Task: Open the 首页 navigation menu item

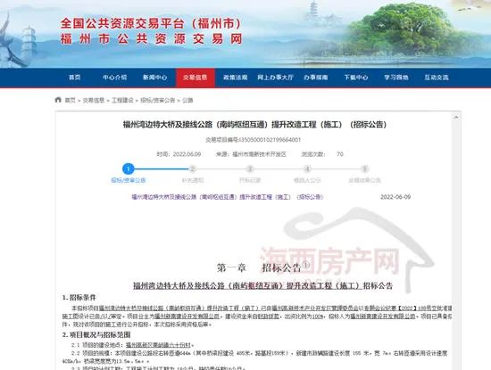Action: (74, 78)
